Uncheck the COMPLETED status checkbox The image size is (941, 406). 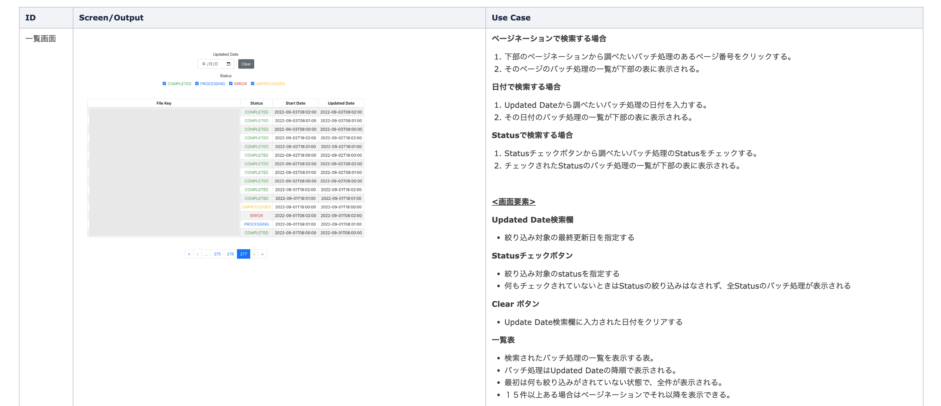pos(165,84)
